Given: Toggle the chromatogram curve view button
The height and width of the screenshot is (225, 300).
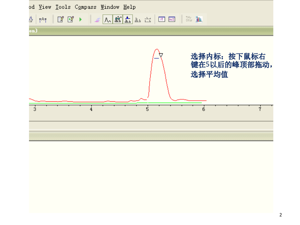Looking at the screenshot, I should click(108, 19).
